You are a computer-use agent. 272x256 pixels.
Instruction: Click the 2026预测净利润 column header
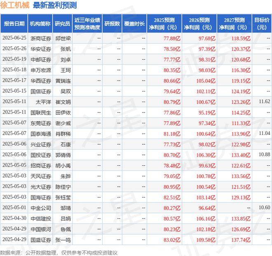[x=199, y=23]
